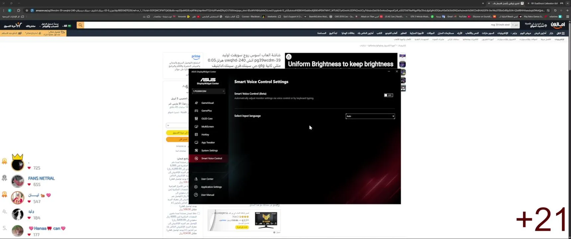Image resolution: width=571 pixels, height=239 pixels.
Task: Open the GTA 5 Vehicle Mods bookmark
Action: click(x=422, y=17)
